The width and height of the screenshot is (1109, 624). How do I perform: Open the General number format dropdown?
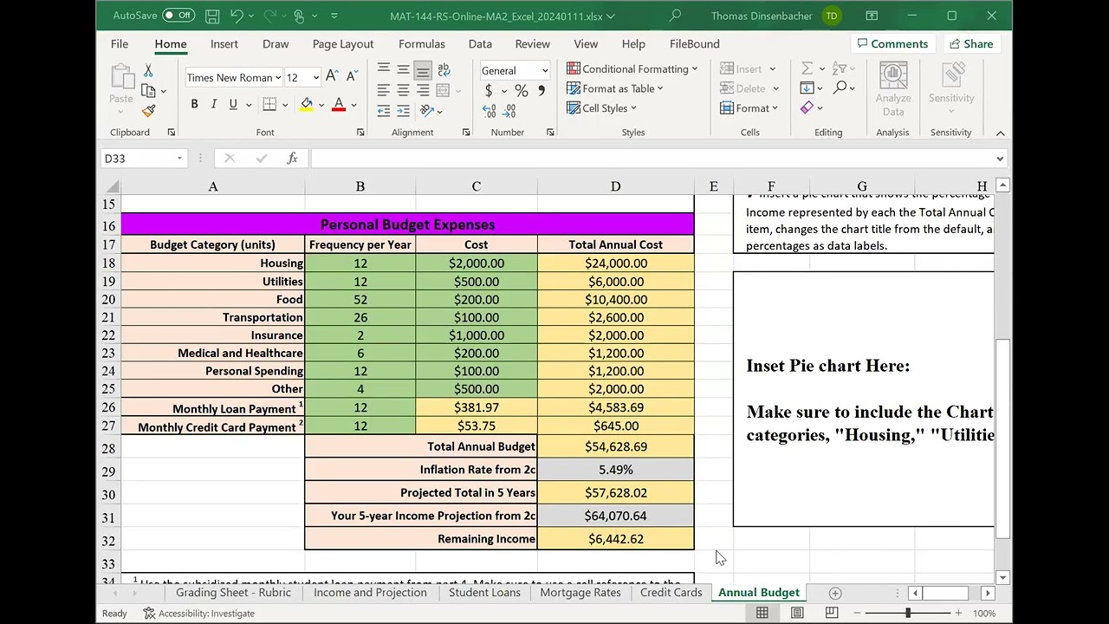544,71
